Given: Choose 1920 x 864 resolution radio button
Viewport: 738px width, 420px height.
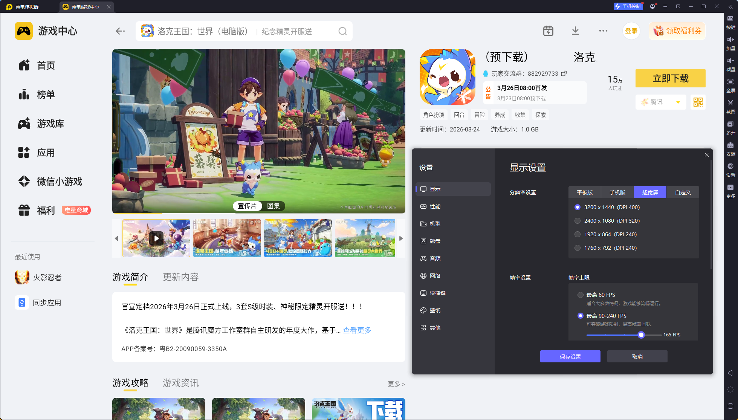Looking at the screenshot, I should (578, 234).
